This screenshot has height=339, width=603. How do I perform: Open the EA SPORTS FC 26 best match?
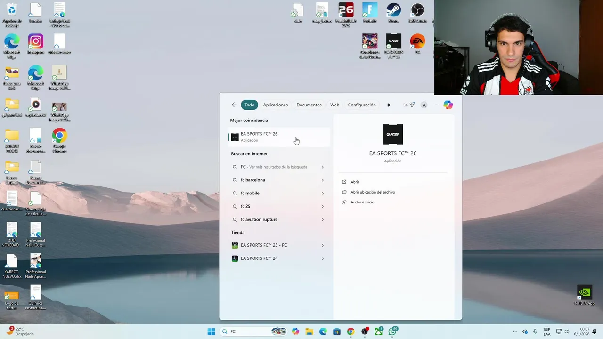coord(279,137)
